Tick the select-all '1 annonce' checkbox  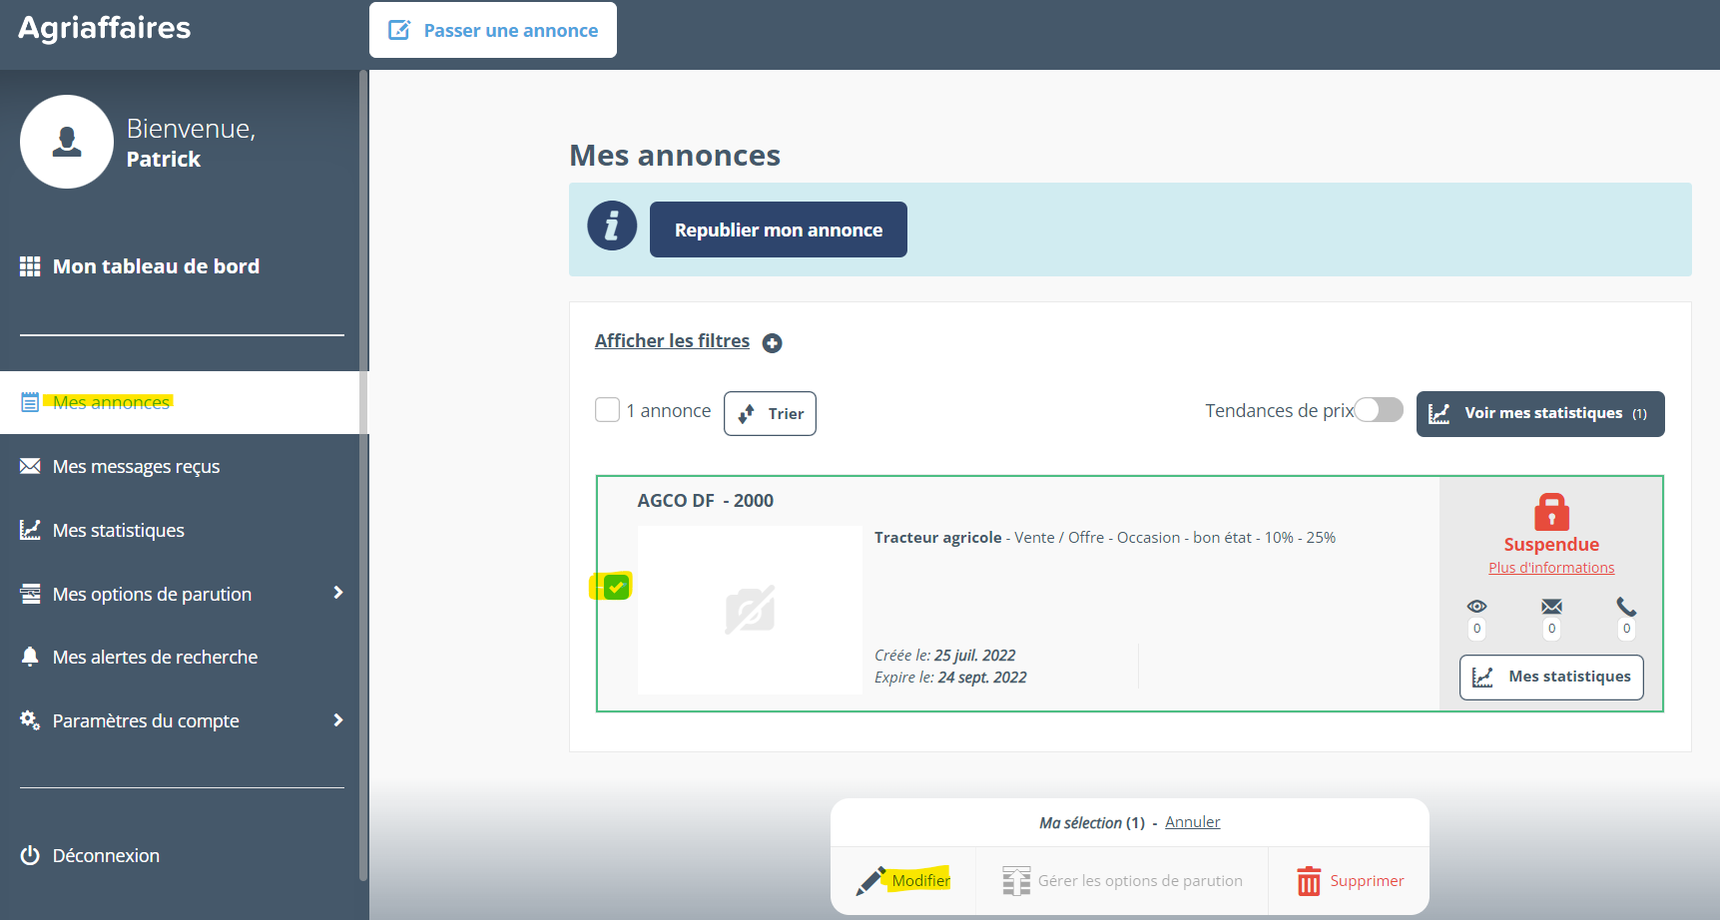pyautogui.click(x=607, y=410)
